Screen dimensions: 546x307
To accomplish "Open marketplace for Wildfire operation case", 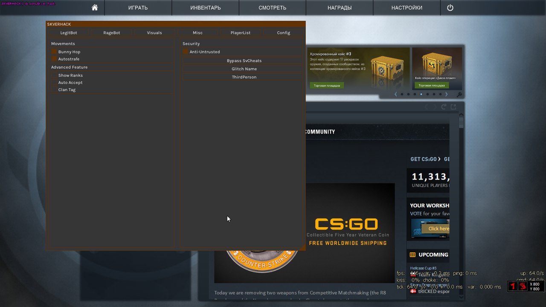I will point(432,85).
